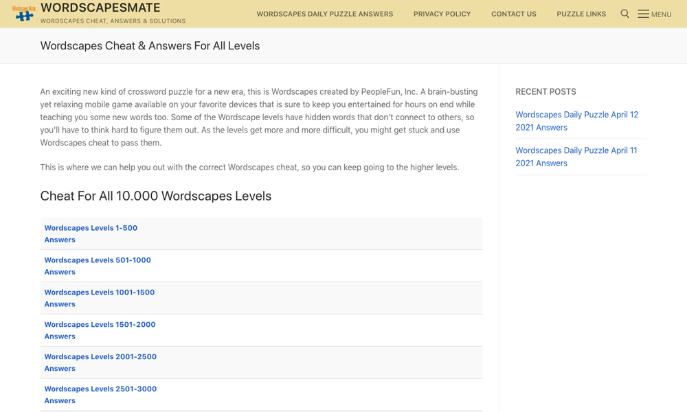The image size is (687, 412).
Task: Click the Recent Posts sidebar heading
Action: (x=545, y=91)
